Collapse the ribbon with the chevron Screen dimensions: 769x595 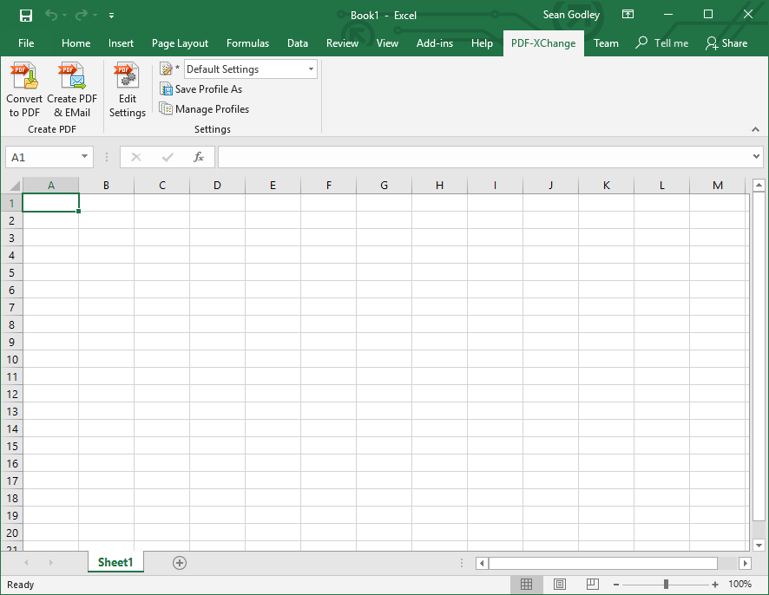point(755,129)
